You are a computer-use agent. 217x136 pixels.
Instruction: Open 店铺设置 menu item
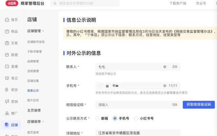click(33, 81)
